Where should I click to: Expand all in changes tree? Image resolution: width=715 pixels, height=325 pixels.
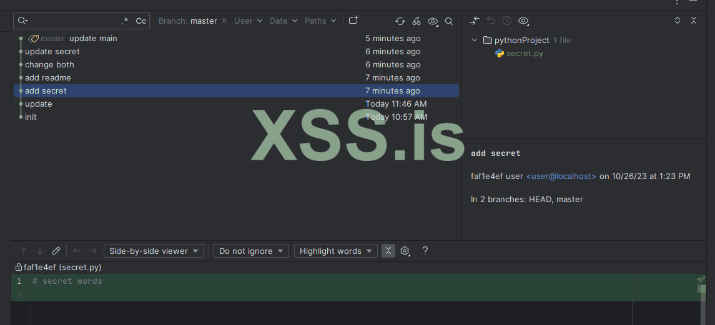pyautogui.click(x=677, y=21)
